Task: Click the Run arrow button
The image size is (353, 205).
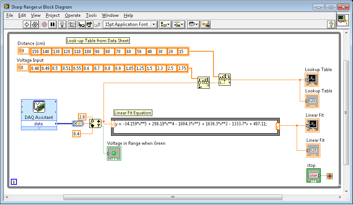Action: coord(27,24)
